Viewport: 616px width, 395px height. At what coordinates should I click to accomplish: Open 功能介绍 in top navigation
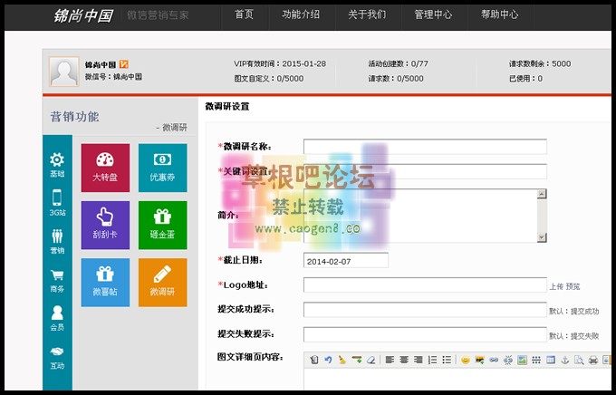[301, 14]
